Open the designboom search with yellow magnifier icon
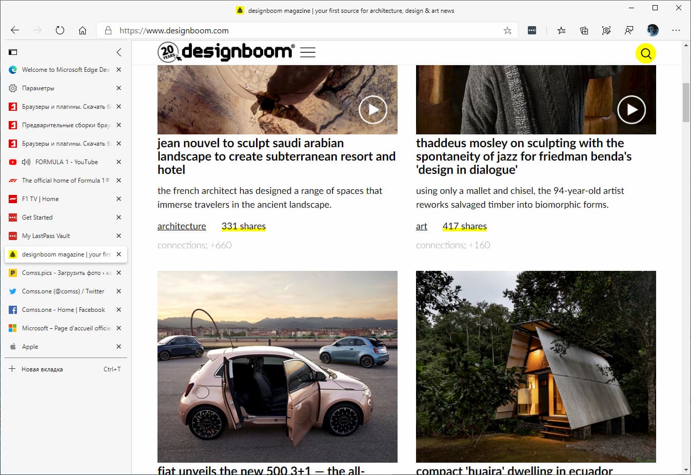The width and height of the screenshot is (691, 475). (x=646, y=53)
